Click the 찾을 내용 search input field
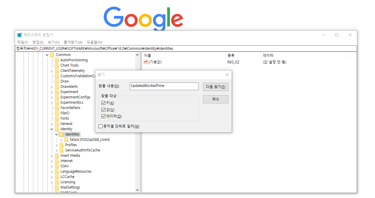The image size is (375, 198). tap(164, 86)
